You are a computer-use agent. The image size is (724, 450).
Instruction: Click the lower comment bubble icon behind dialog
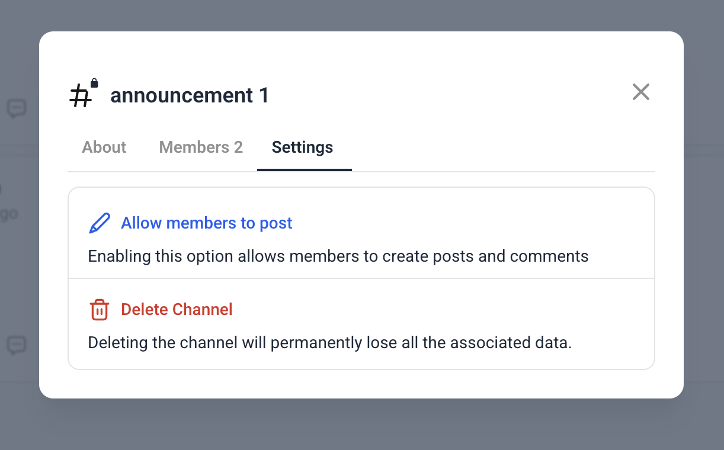click(17, 345)
